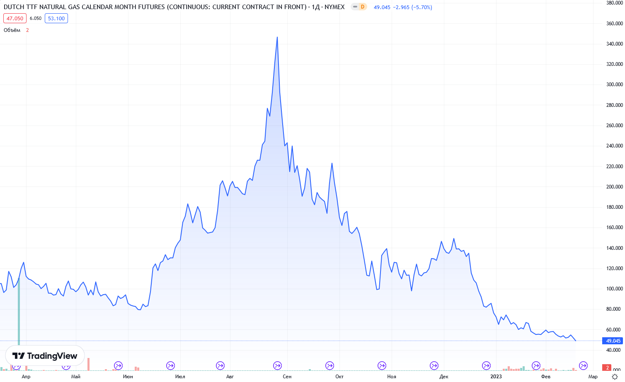Click the red volume value label on axis
Image resolution: width=625 pixels, height=382 pixels.
coord(608,368)
